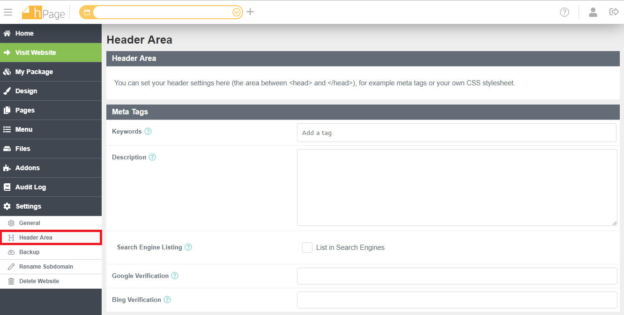The image size is (624, 315).
Task: Click the hPage logo
Action: (x=44, y=12)
